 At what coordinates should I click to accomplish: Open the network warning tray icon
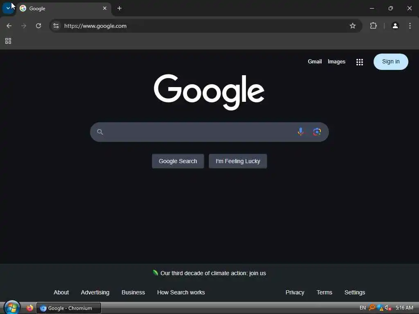pos(380,308)
